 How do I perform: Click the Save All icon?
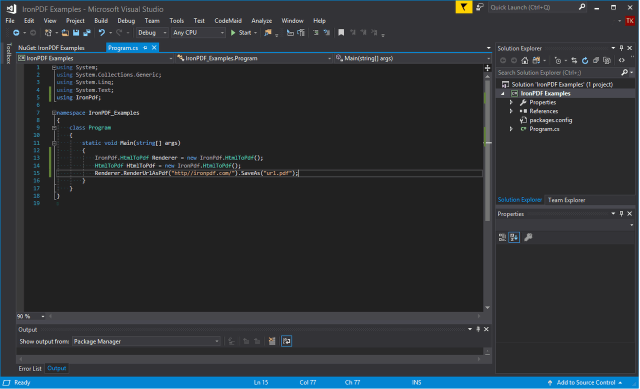(87, 32)
